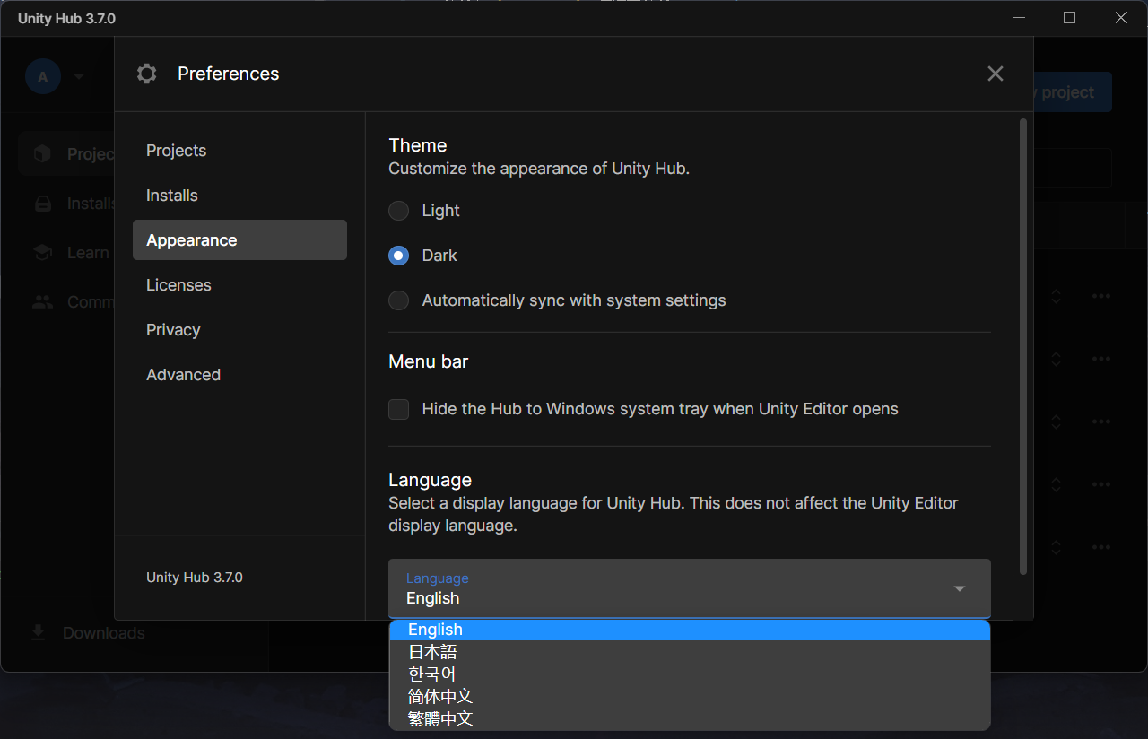1148x739 pixels.
Task: Select the Appearance preferences section
Action: click(x=239, y=240)
